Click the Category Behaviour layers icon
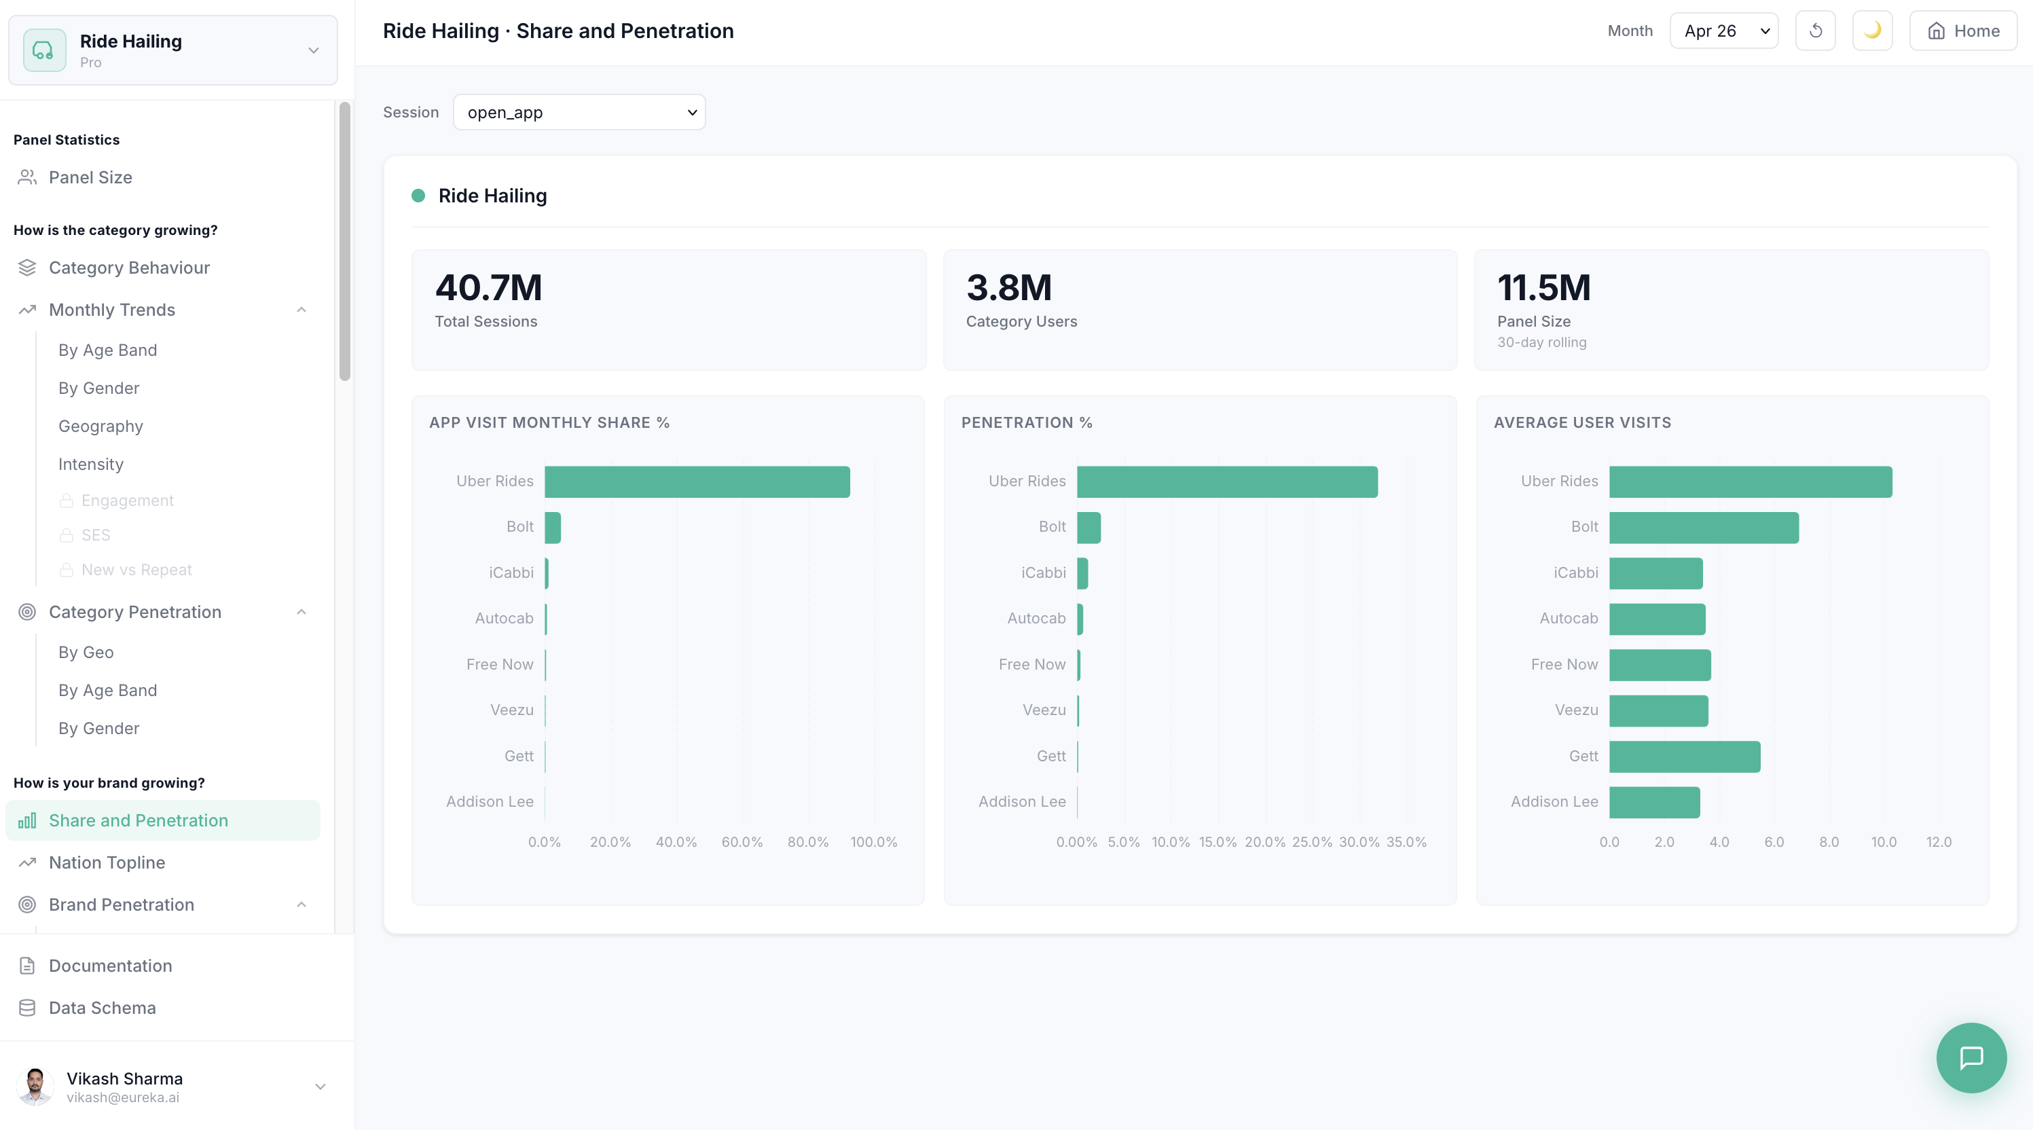The width and height of the screenshot is (2033, 1130). click(x=27, y=268)
